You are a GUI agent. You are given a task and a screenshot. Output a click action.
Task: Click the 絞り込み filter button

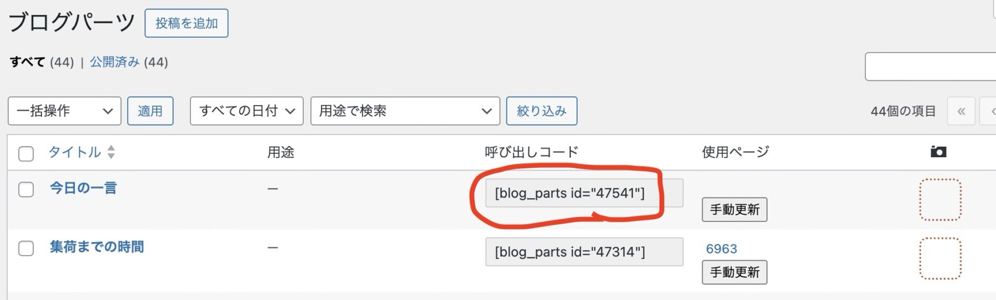541,111
